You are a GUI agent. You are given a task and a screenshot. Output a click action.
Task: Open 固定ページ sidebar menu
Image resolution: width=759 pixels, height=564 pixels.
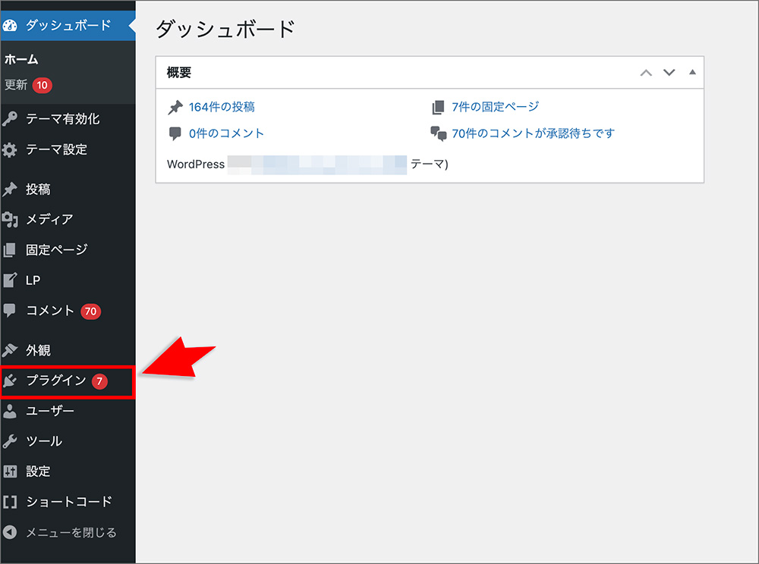(x=68, y=250)
